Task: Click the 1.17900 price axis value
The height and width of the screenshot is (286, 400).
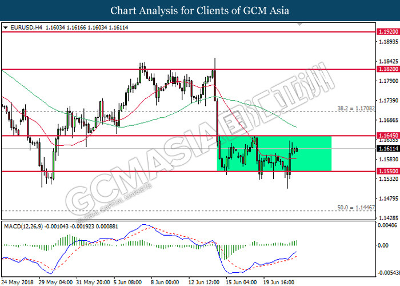Action: point(389,81)
